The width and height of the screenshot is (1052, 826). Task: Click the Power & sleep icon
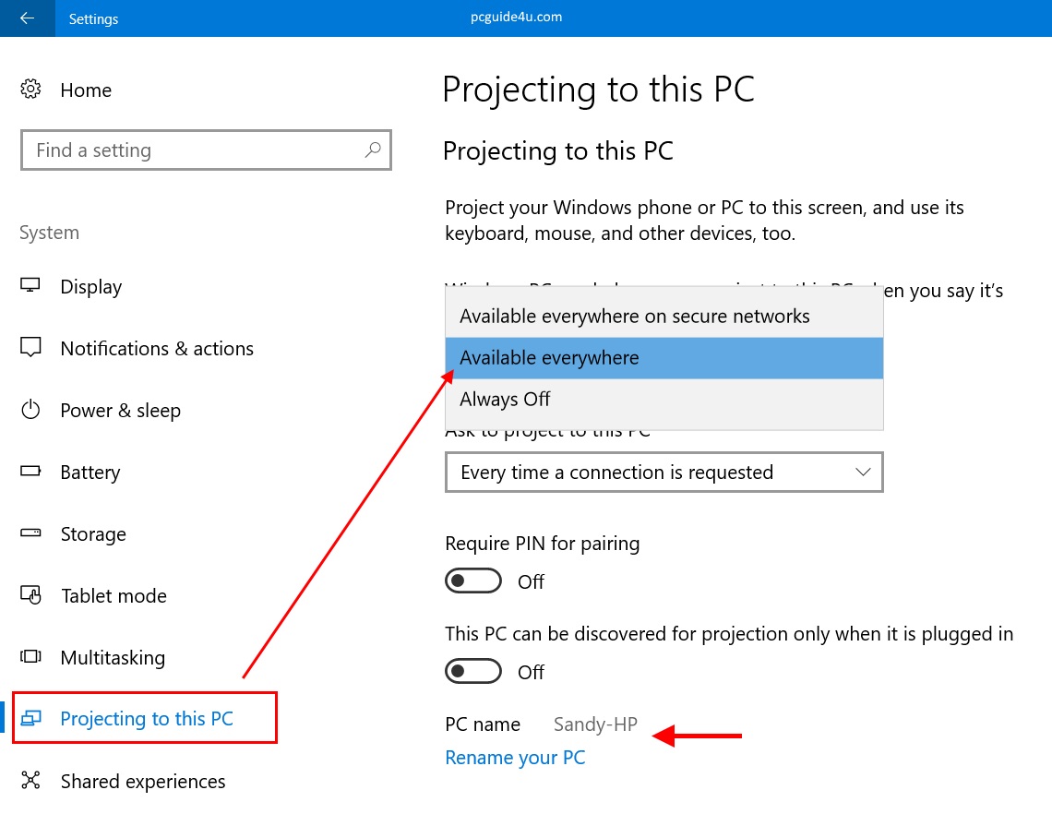click(30, 410)
